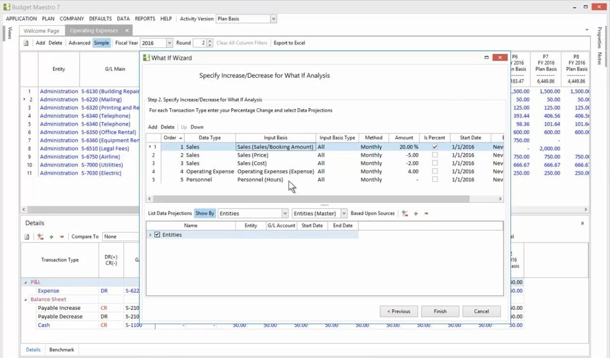610x358 pixels.
Task: Maximize the What If Wizard dialog
Action: [x=486, y=57]
